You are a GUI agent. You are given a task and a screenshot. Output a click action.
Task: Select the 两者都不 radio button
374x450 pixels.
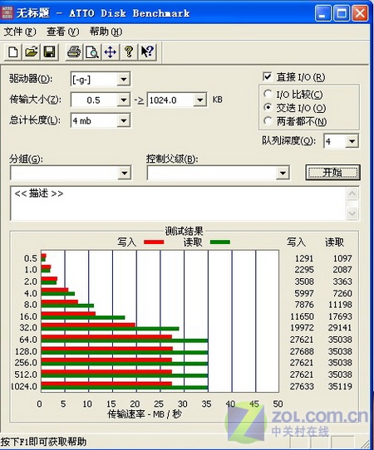268,121
